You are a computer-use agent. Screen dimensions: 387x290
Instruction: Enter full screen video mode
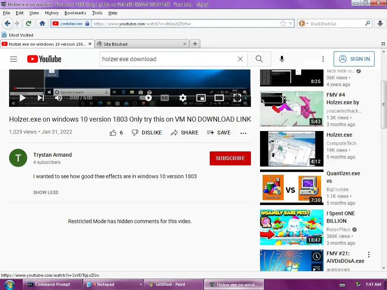(x=237, y=98)
